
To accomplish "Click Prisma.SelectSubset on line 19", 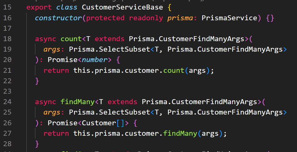I will click(x=110, y=49).
